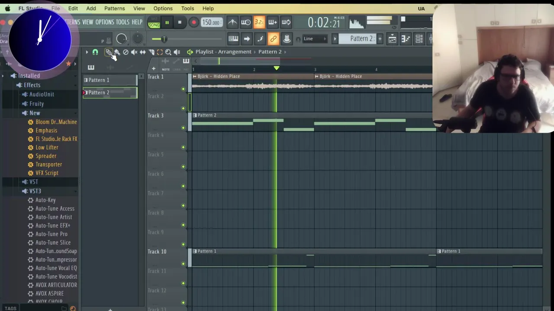Select the Paint brush tool in Playlist
Screen dimensions: 554x311
pyautogui.click(x=117, y=52)
